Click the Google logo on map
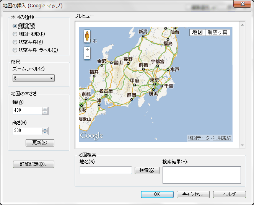 coord(91,136)
